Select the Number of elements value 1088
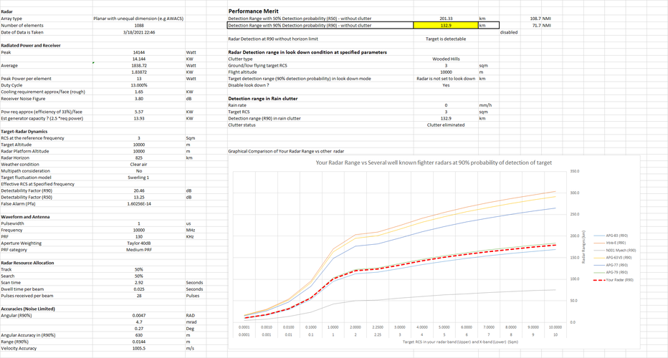 pyautogui.click(x=139, y=26)
